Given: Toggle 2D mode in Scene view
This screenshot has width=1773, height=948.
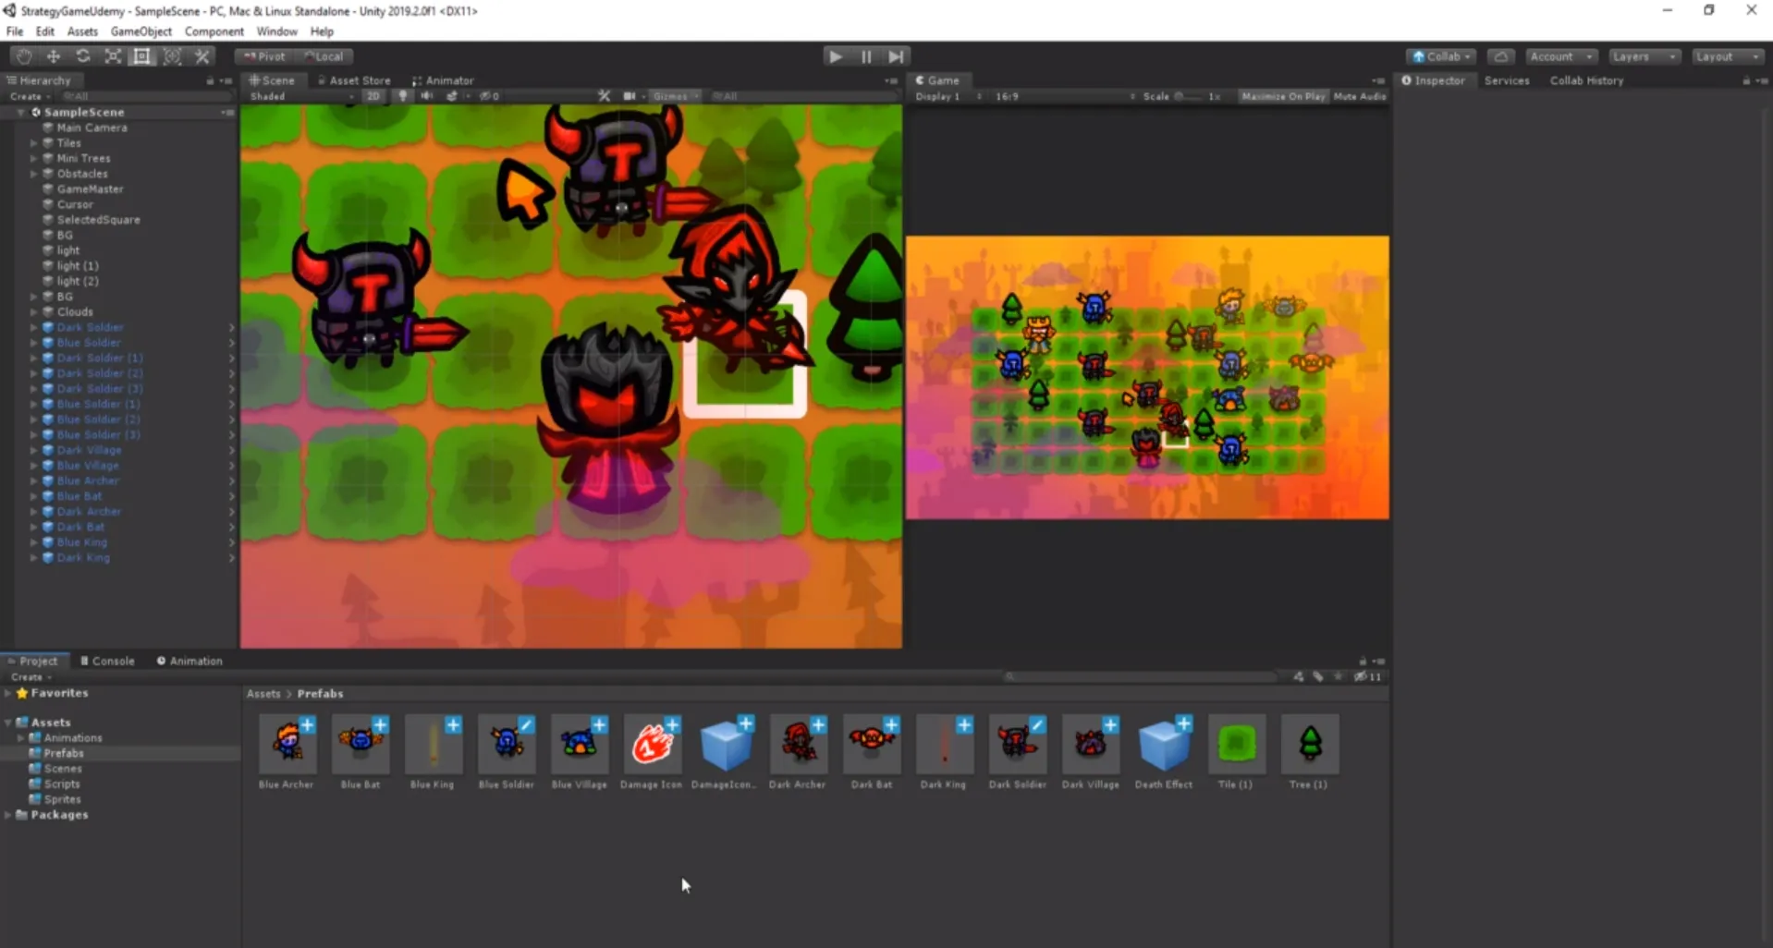Looking at the screenshot, I should 373,96.
